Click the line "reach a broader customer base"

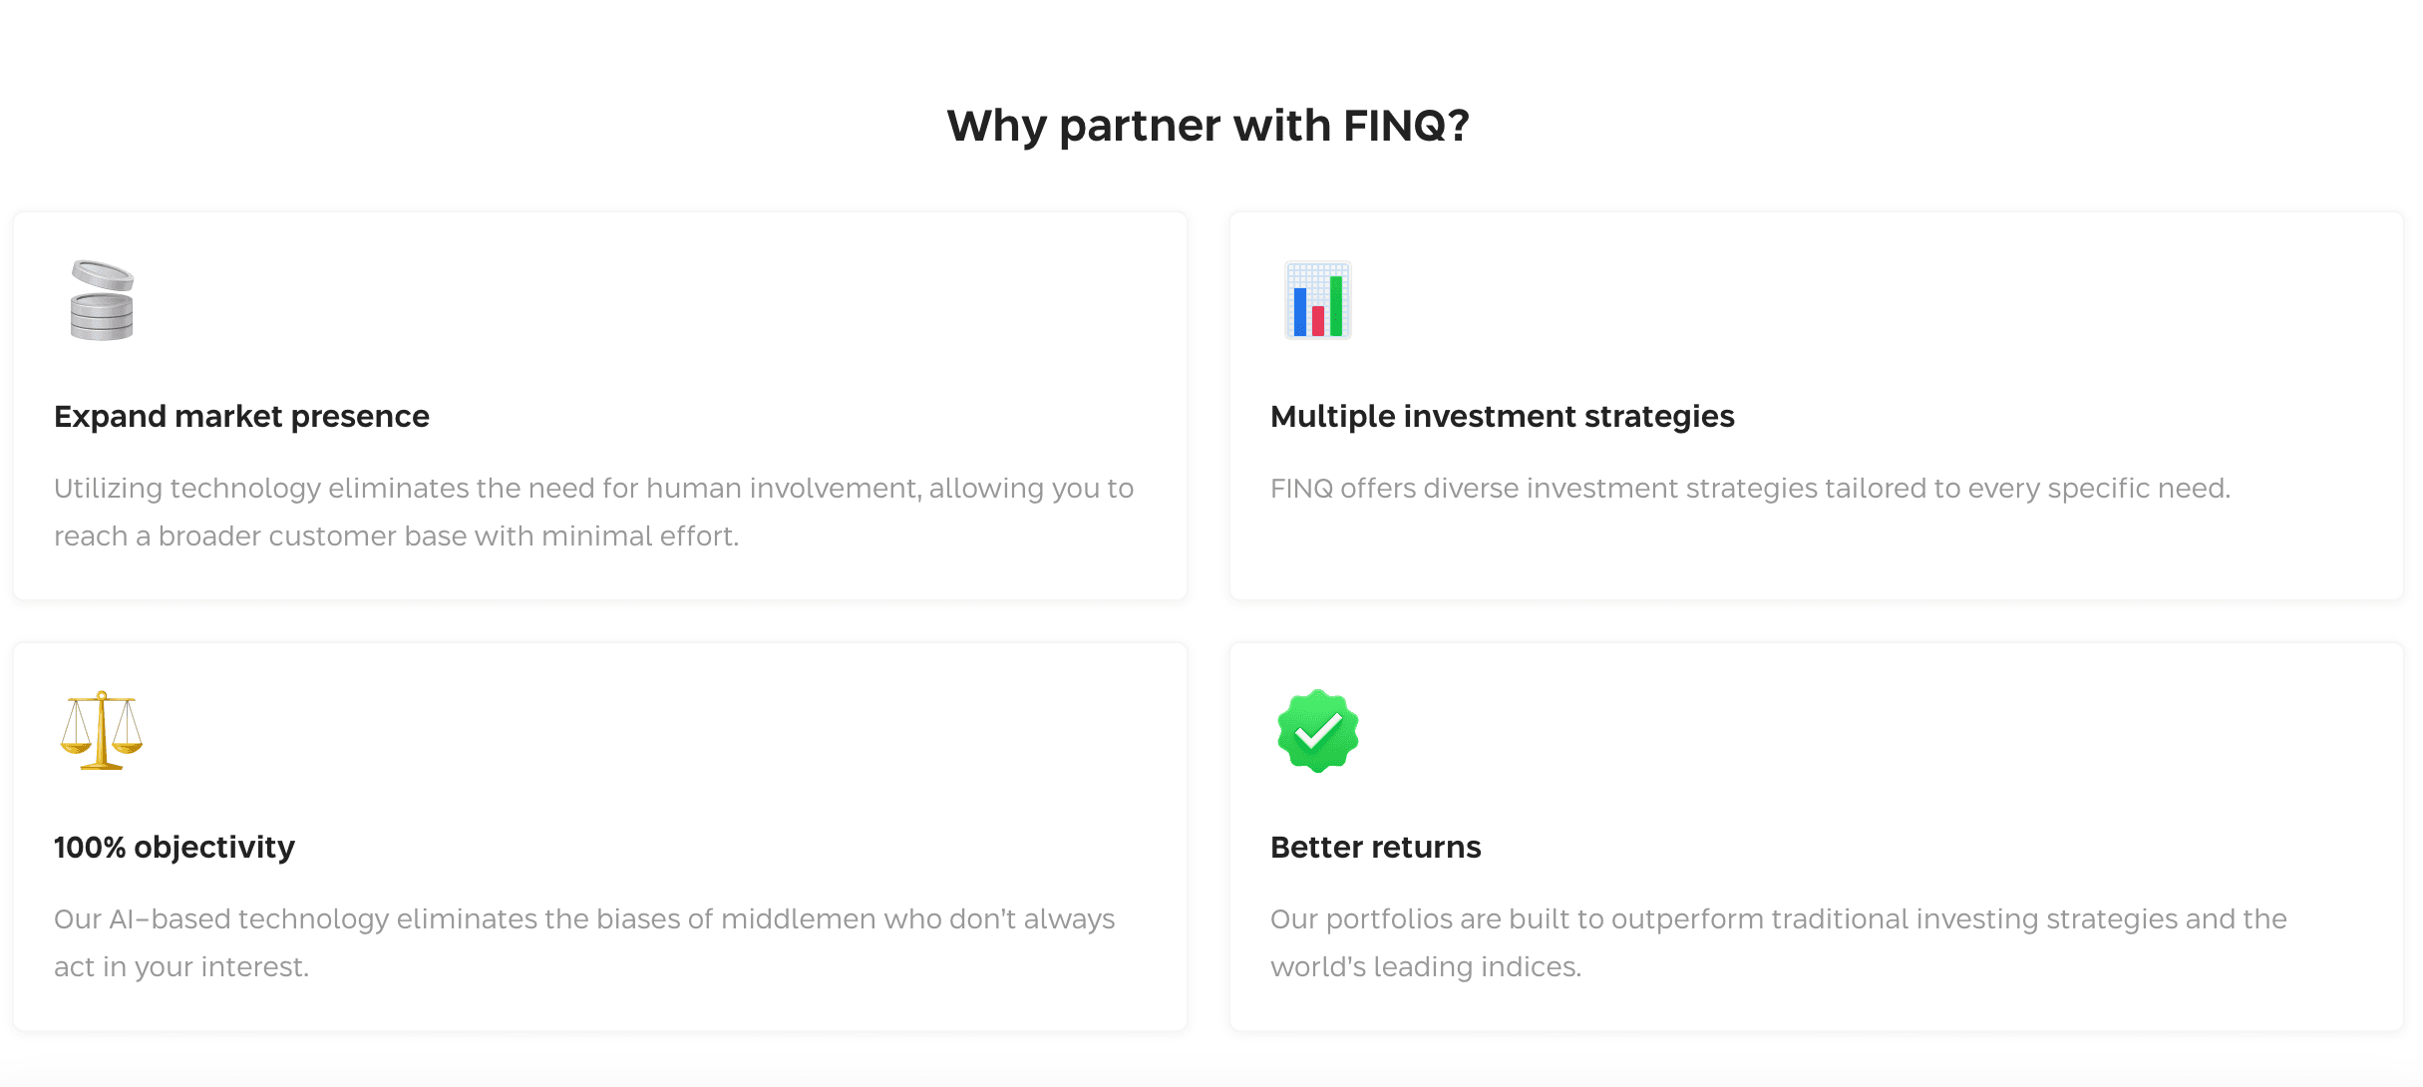[x=396, y=536]
